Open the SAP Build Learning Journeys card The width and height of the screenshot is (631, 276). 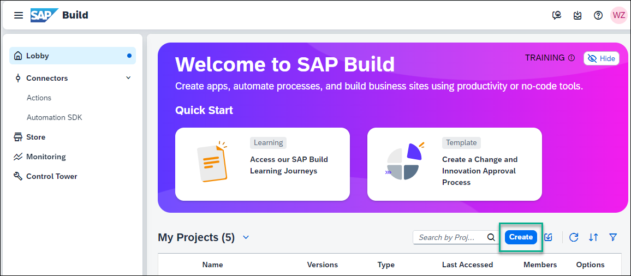click(x=263, y=164)
